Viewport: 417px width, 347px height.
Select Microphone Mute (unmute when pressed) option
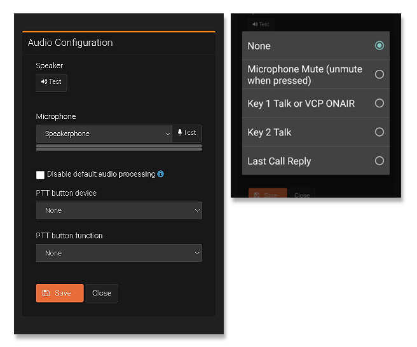[x=316, y=74]
